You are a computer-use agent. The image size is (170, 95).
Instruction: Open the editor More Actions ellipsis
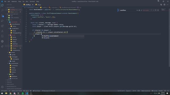click(x=168, y=5)
